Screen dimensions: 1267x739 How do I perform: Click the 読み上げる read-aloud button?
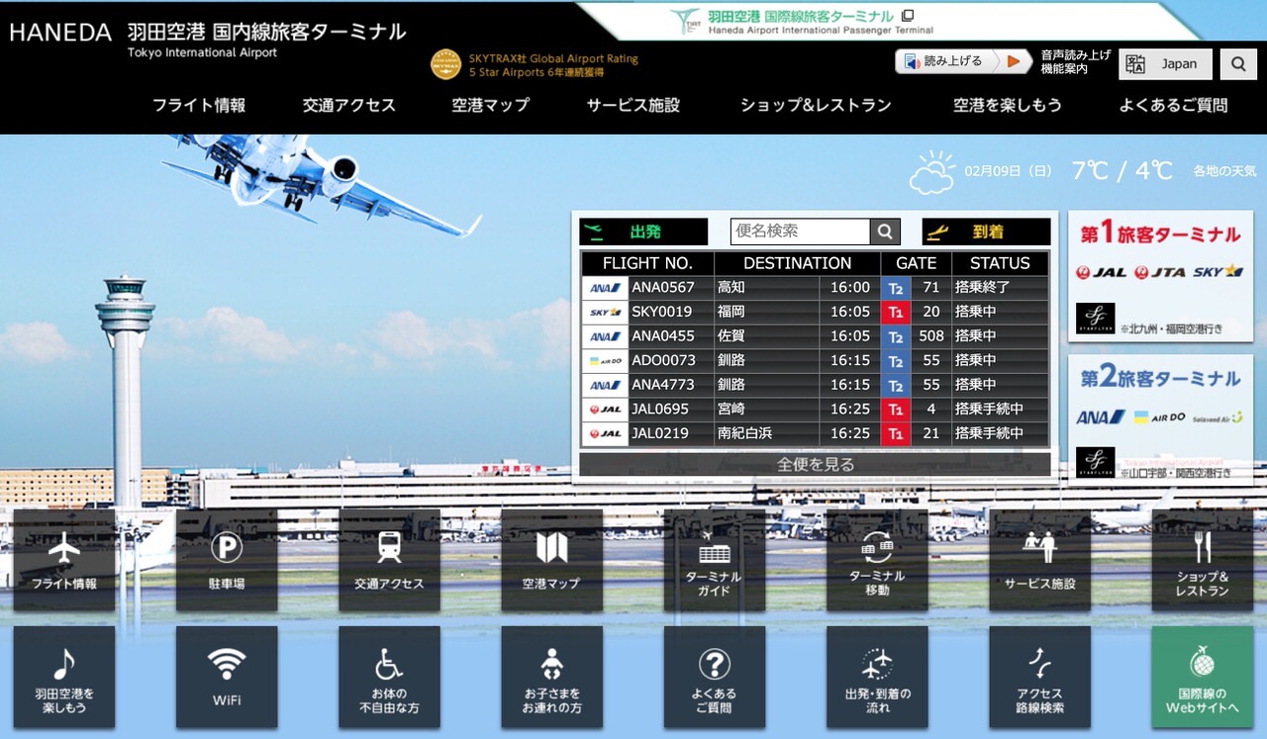[x=946, y=61]
